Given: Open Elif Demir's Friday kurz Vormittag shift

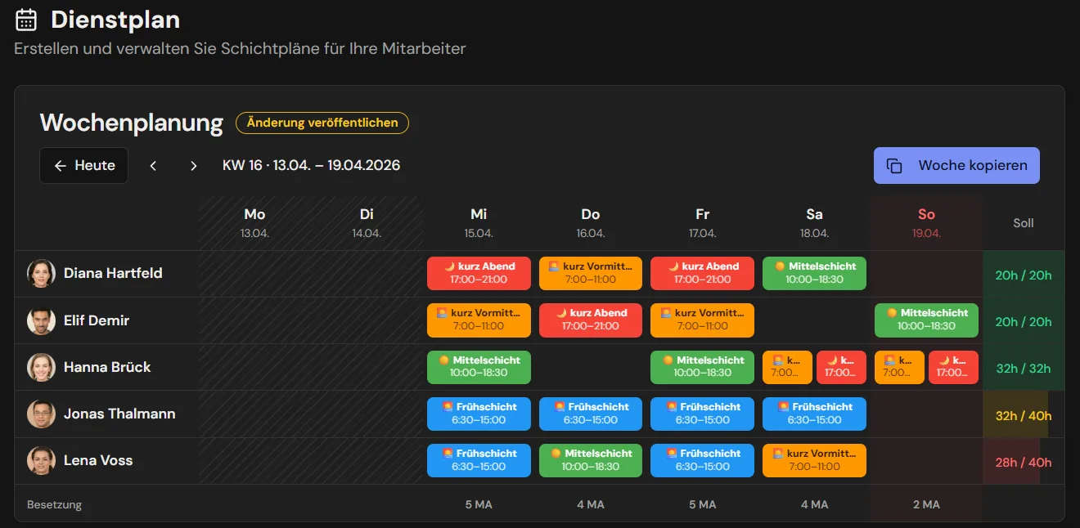Looking at the screenshot, I should 702,320.
